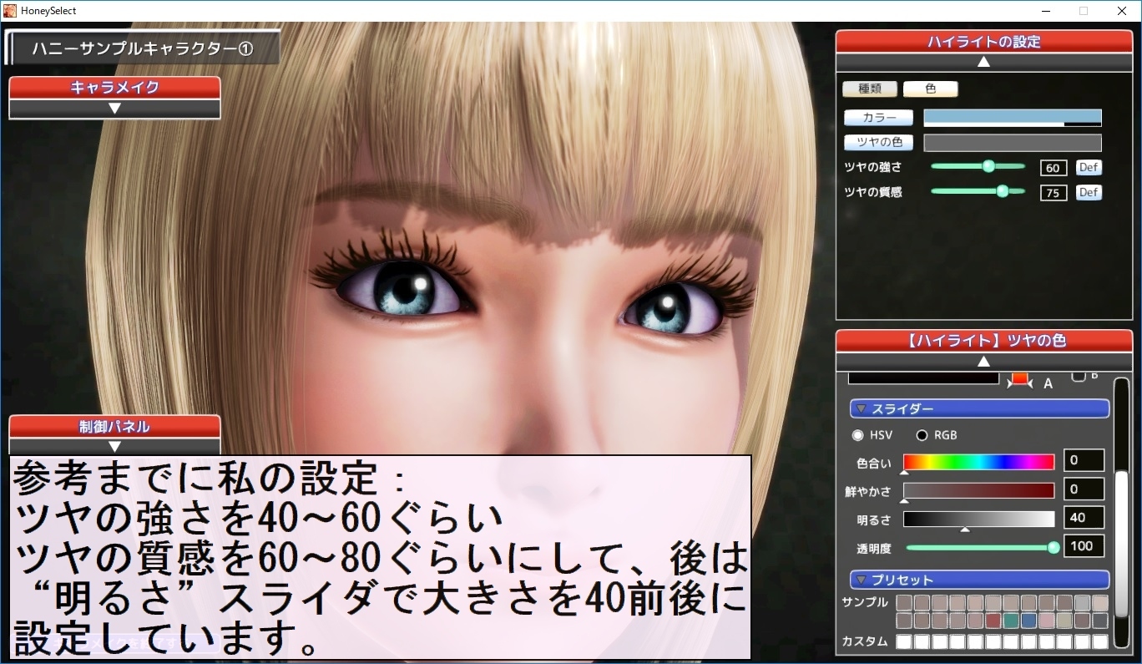Expand the 制御パネル panel arrow
Viewport: 1142px width, 664px height.
click(114, 447)
